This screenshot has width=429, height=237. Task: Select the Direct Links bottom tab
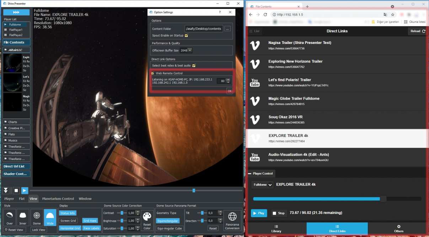click(x=337, y=228)
